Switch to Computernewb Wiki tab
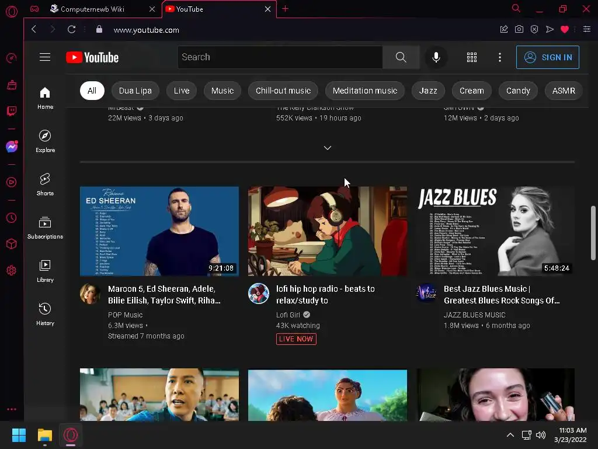This screenshot has height=449, width=598. click(93, 9)
